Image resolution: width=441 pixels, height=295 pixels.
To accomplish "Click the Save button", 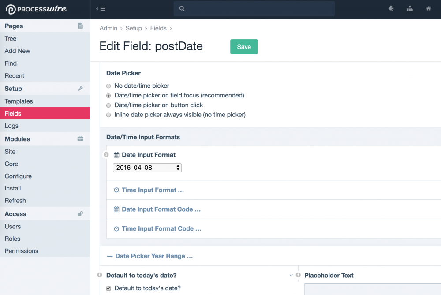I will point(244,47).
